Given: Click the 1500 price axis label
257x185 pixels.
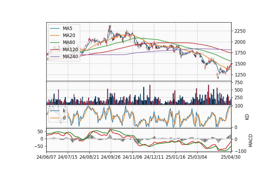Looking at the screenshot, I should [x=240, y=64].
